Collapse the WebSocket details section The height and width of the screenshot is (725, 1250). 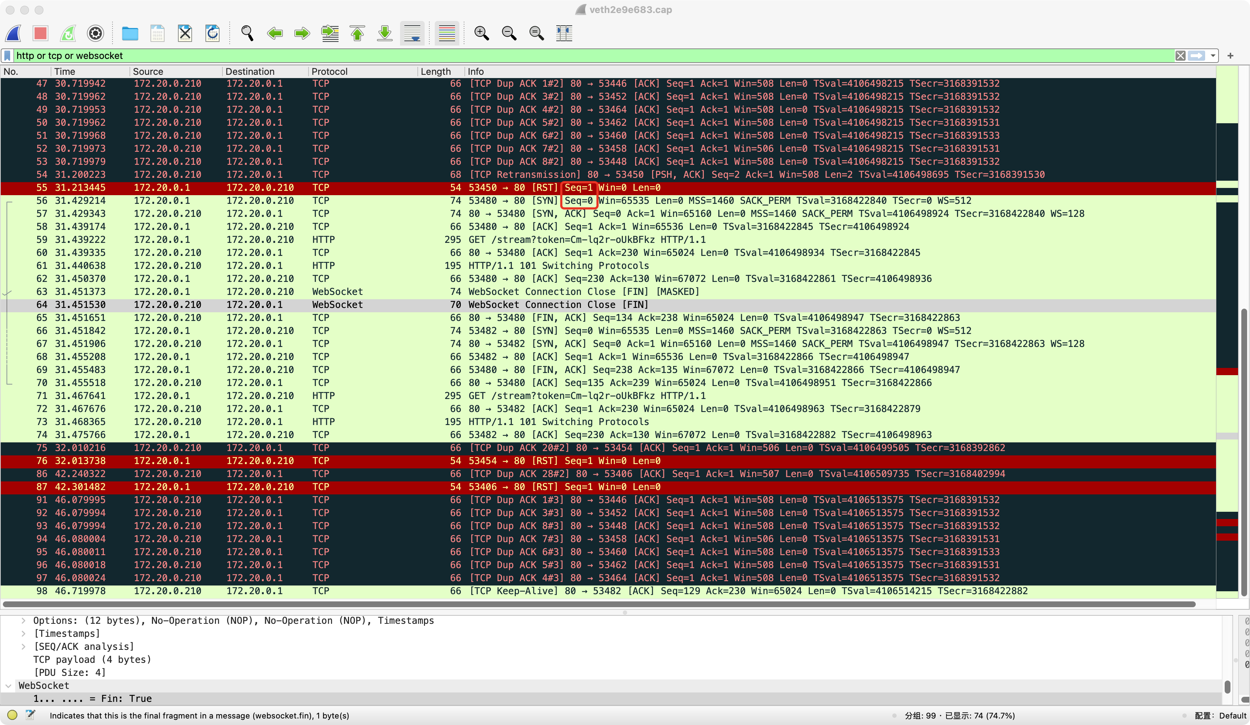click(x=8, y=685)
